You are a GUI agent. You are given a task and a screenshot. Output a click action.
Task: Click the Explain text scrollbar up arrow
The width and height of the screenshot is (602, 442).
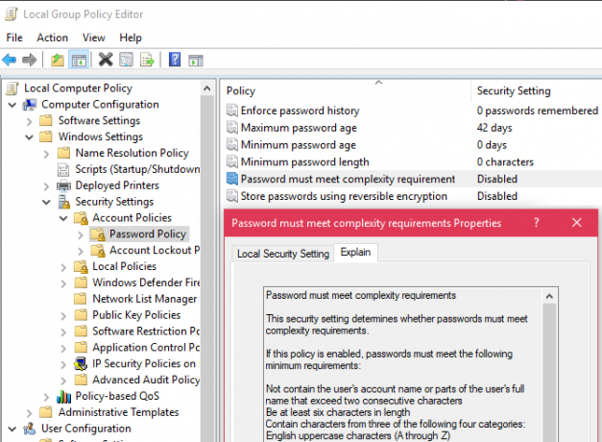pyautogui.click(x=549, y=296)
